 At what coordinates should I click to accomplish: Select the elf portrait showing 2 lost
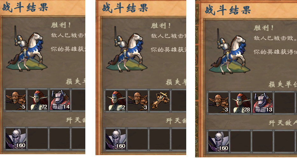[116, 101]
